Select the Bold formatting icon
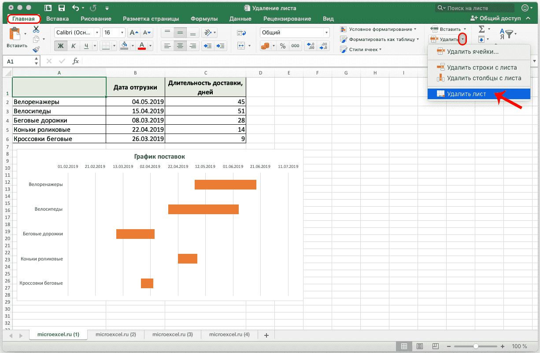This screenshot has width=540, height=353. coord(61,46)
